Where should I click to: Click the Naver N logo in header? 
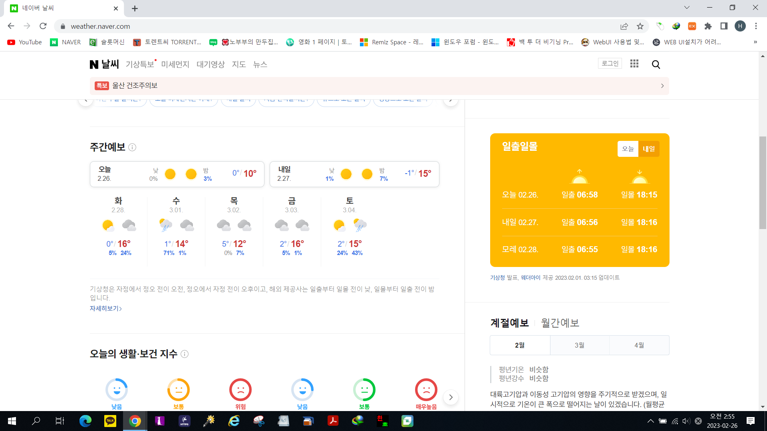coord(94,64)
